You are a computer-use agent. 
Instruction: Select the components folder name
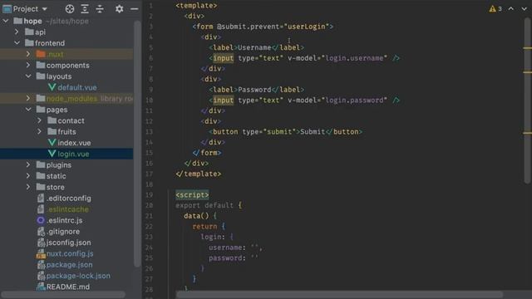[x=68, y=65]
